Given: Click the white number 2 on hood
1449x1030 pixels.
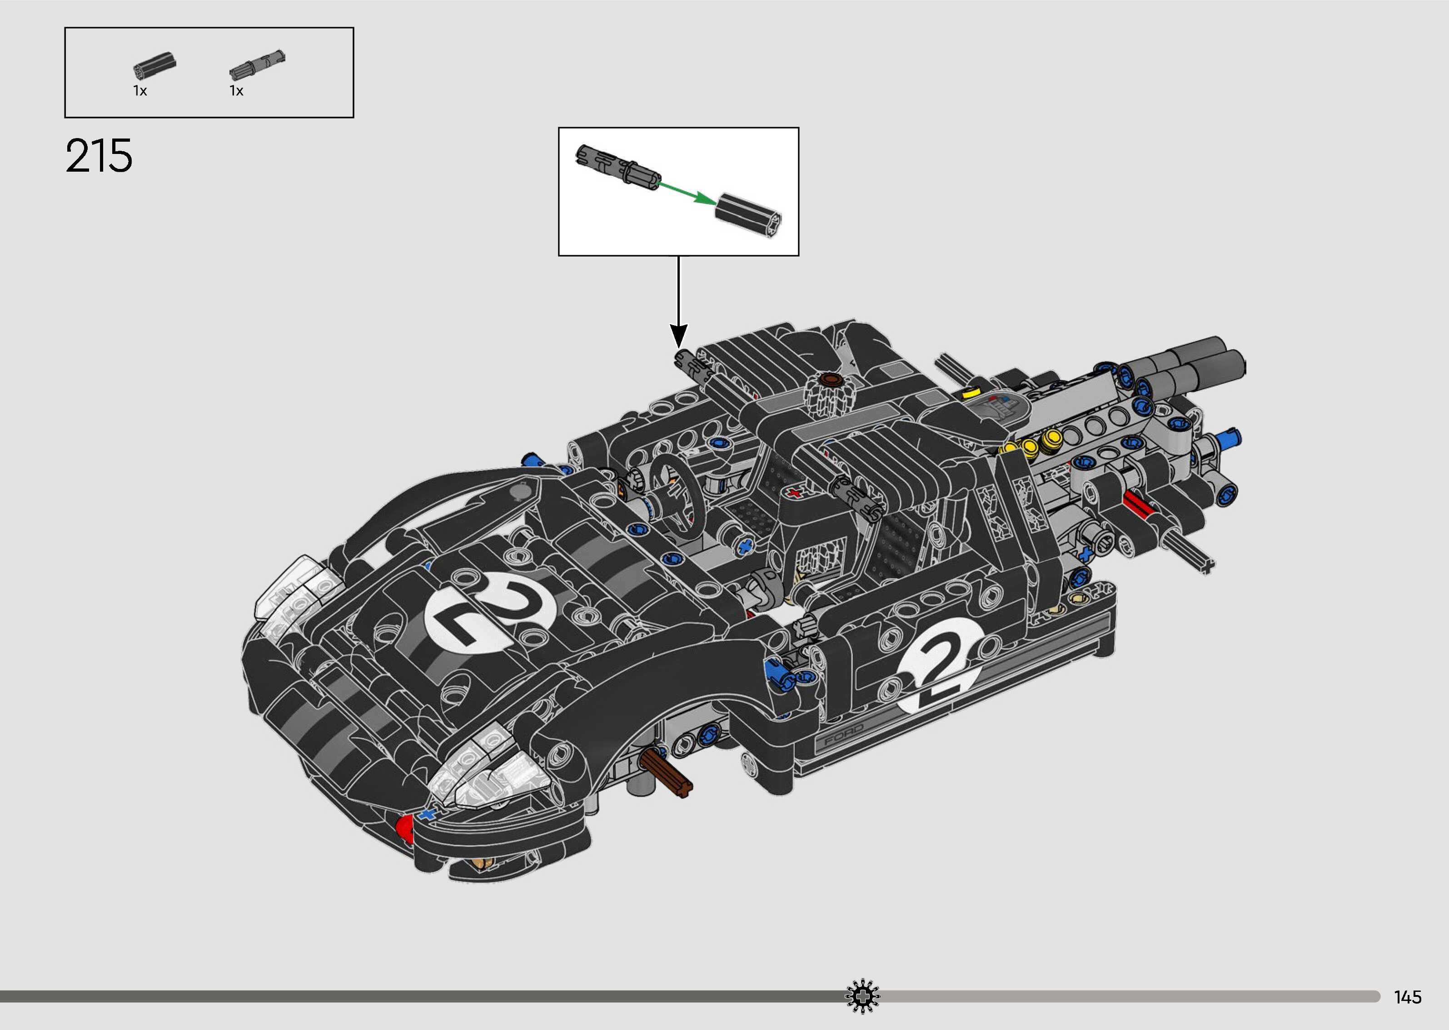Looking at the screenshot, I should click(489, 613).
